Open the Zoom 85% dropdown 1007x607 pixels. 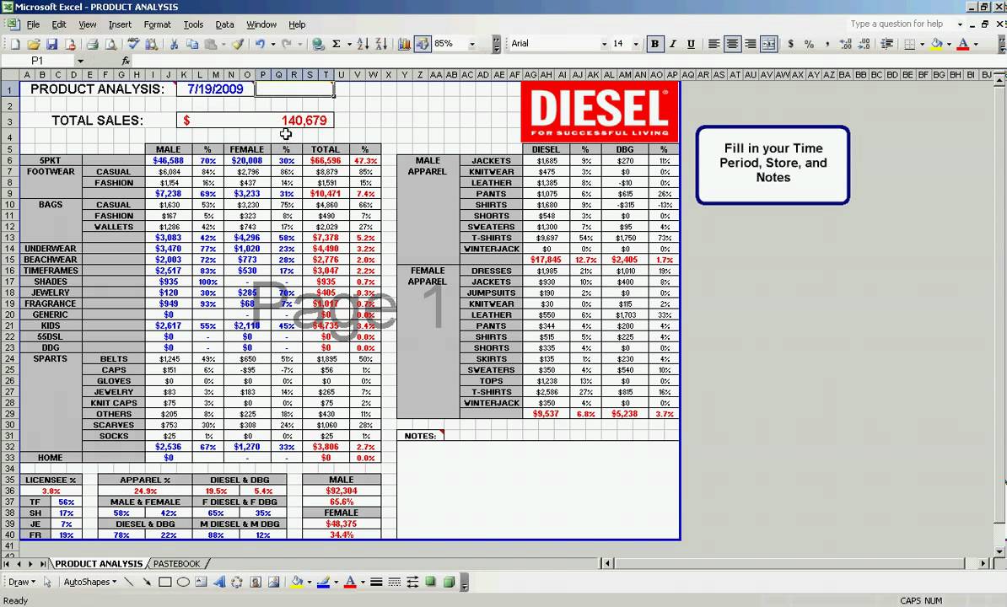(x=472, y=44)
